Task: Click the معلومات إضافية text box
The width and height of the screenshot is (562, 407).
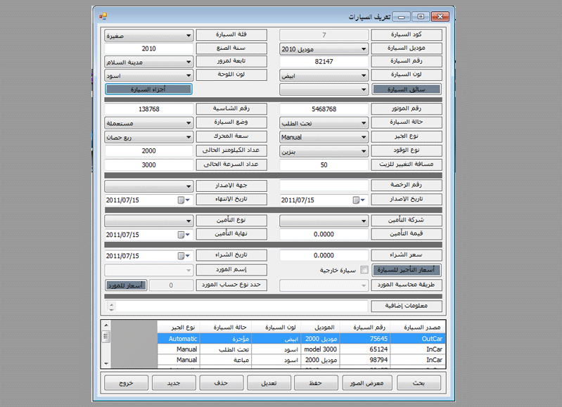Action: point(236,306)
